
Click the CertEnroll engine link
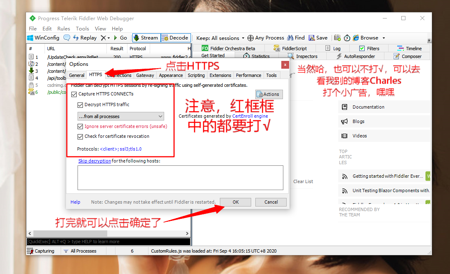coord(250,116)
